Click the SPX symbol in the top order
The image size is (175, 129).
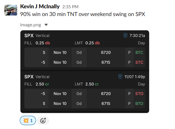pyautogui.click(x=29, y=35)
